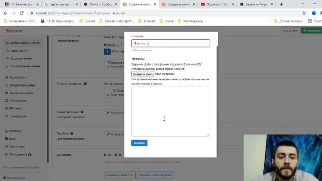Click the green 'Пополнить' button
The height and width of the screenshot is (181, 322).
pyautogui.click(x=311, y=31)
